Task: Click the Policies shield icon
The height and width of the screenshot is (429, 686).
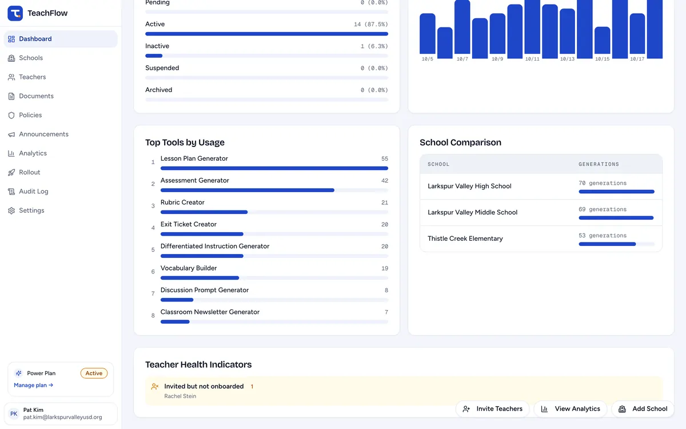Action: click(11, 115)
